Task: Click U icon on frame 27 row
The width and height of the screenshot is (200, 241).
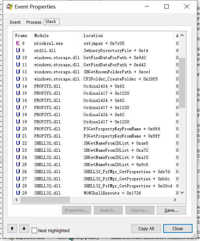Action: coord(18,179)
